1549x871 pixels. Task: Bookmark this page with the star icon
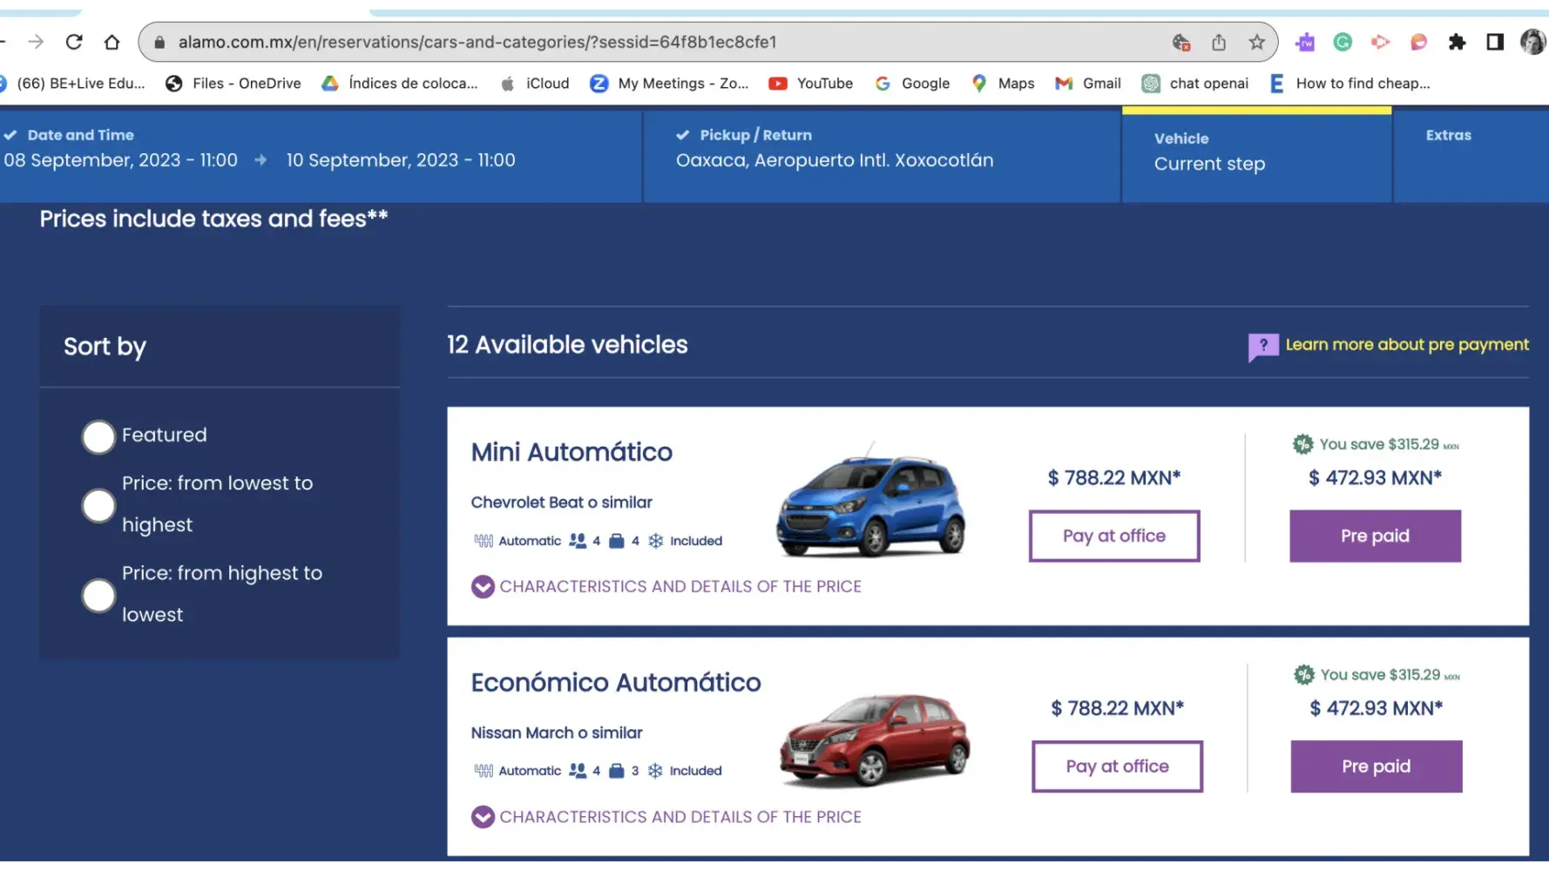point(1256,42)
